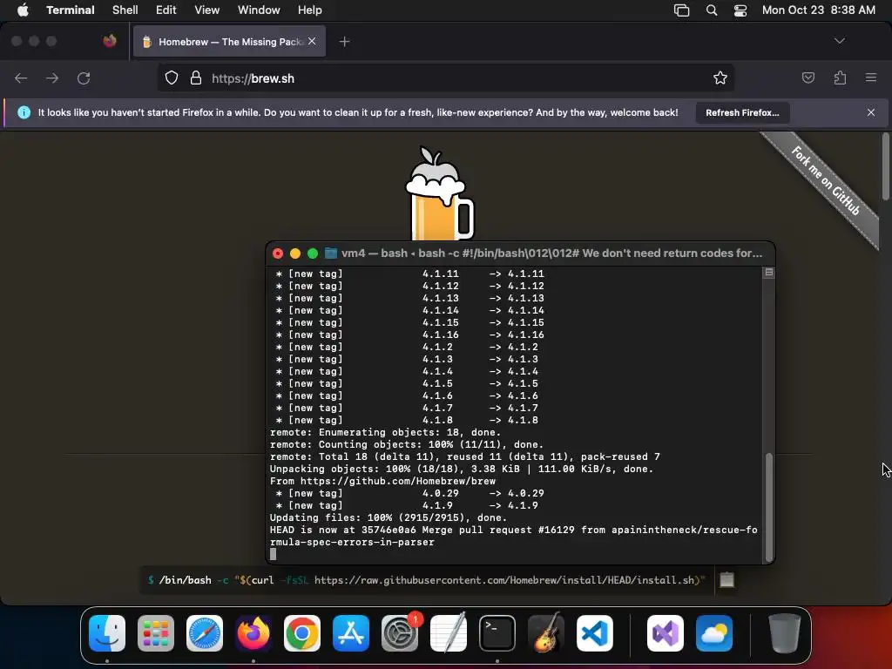Close the Homebrew Firefox tab
Screen dimensions: 892x669
click(312, 41)
